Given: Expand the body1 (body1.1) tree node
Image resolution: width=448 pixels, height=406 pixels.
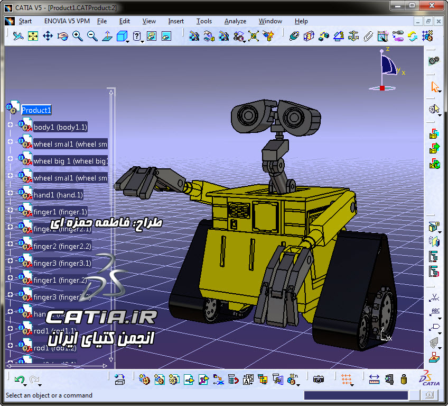Looking at the screenshot, I should click(x=10, y=124).
